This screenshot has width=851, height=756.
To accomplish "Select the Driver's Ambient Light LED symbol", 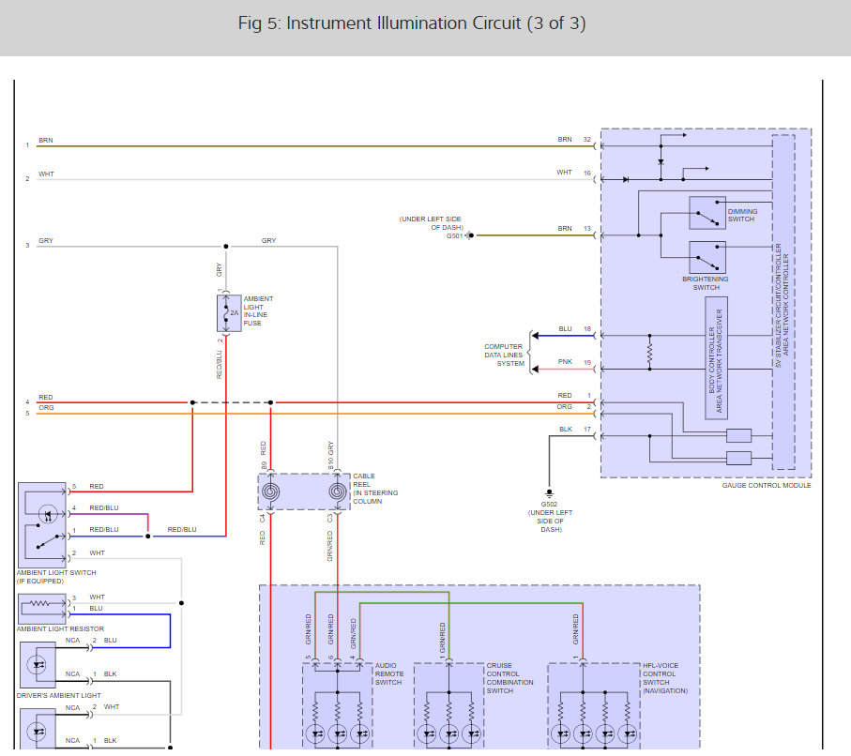I will pyautogui.click(x=38, y=665).
